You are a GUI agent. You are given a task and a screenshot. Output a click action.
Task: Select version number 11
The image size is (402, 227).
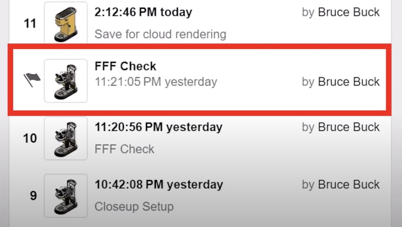(30, 24)
